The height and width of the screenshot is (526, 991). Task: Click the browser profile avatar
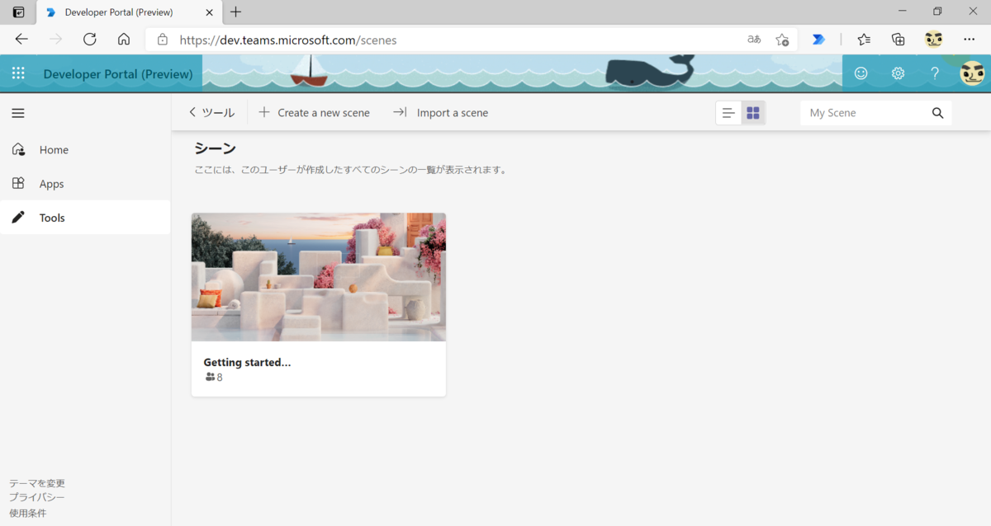(x=934, y=39)
